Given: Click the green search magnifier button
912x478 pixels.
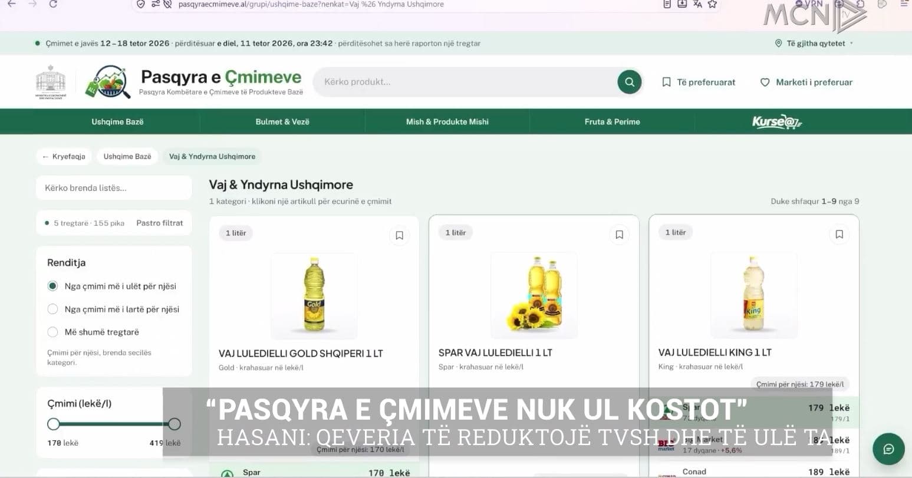Looking at the screenshot, I should click(629, 82).
